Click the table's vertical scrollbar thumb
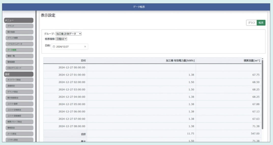This screenshot has height=145, width=273. (262, 94)
